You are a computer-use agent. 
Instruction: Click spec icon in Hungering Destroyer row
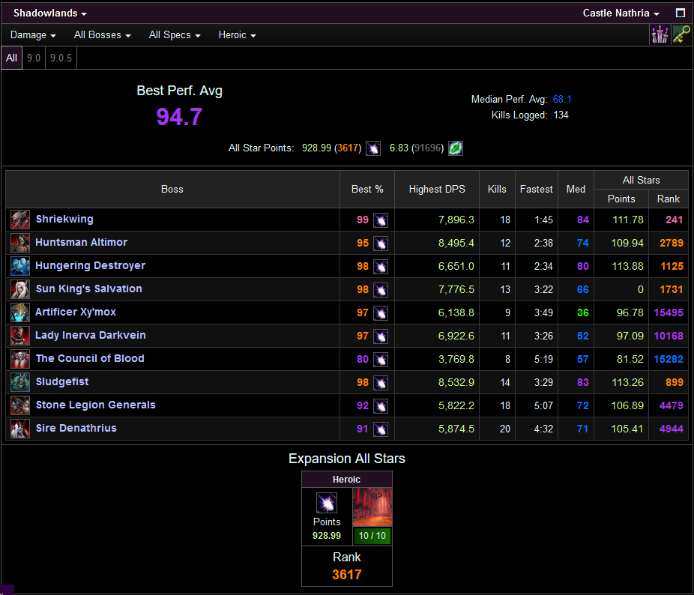coord(381,267)
